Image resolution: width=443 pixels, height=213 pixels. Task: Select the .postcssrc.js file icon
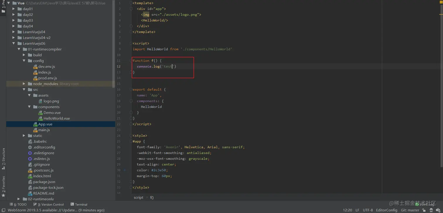[x=30, y=170]
